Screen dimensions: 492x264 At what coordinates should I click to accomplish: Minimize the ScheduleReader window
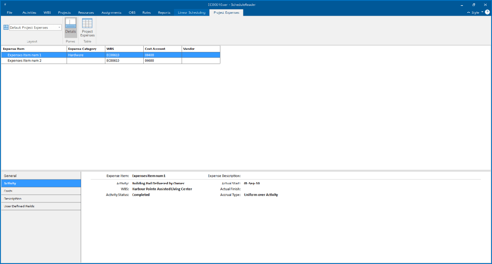462,4
